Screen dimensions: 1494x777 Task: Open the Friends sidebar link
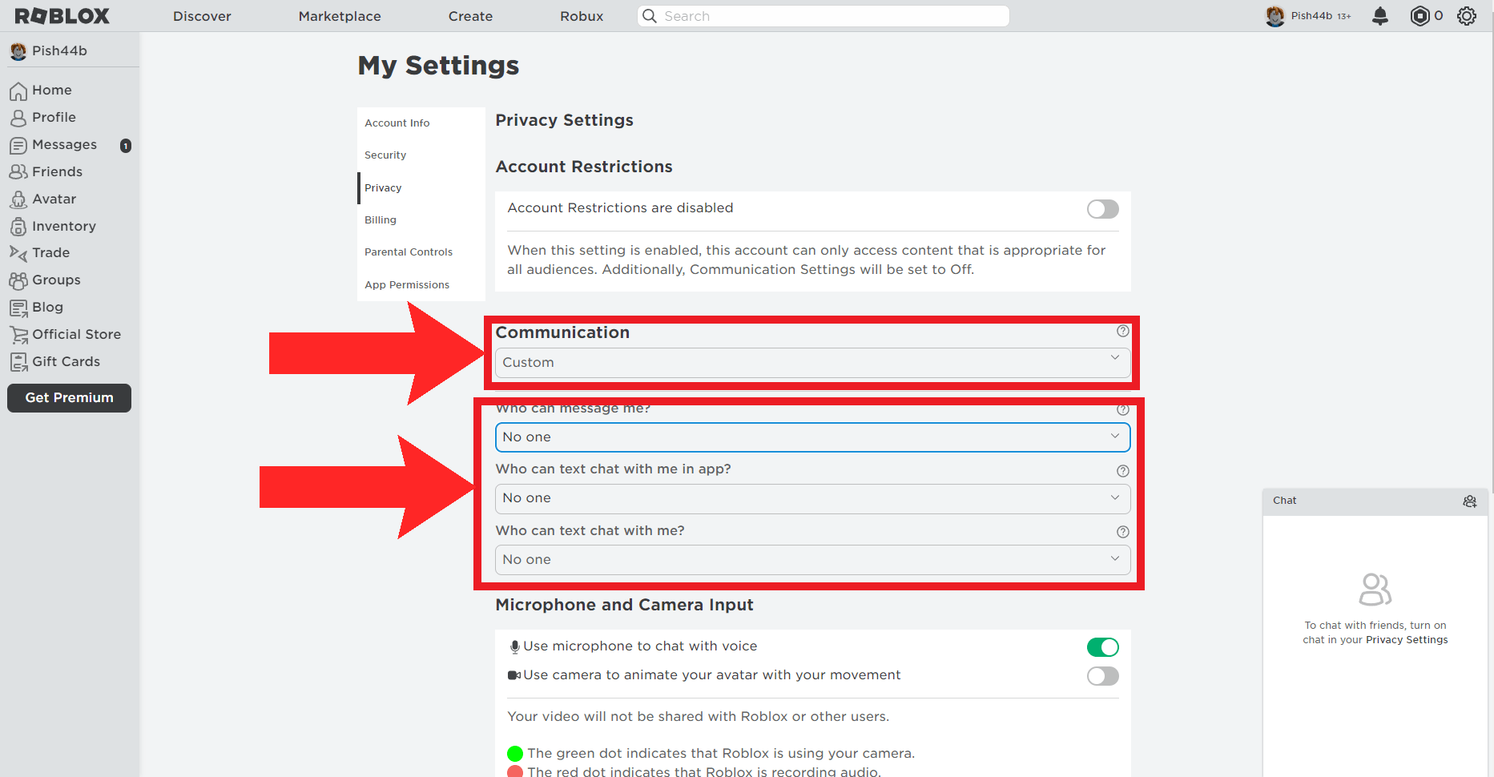57,172
